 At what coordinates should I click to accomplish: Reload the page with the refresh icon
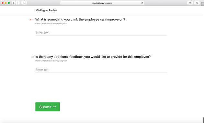(142, 3)
